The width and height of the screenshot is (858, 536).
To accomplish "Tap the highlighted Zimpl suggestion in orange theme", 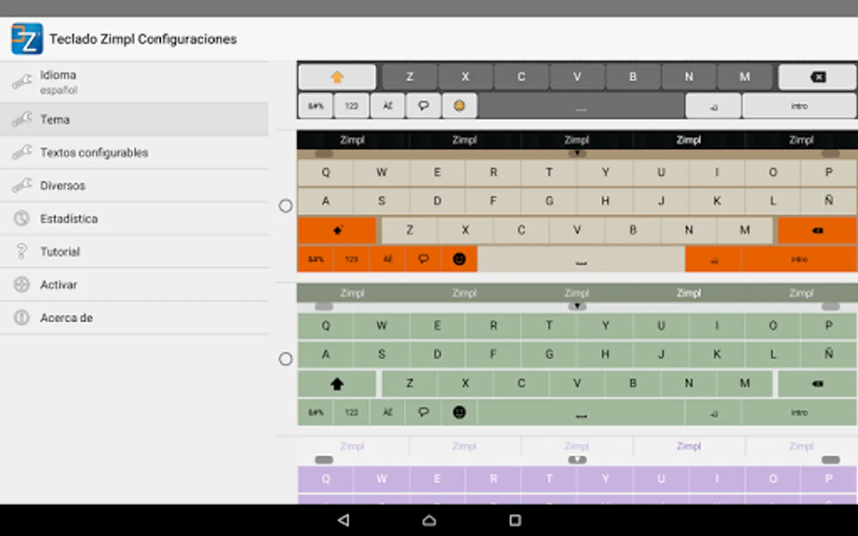I will click(689, 140).
